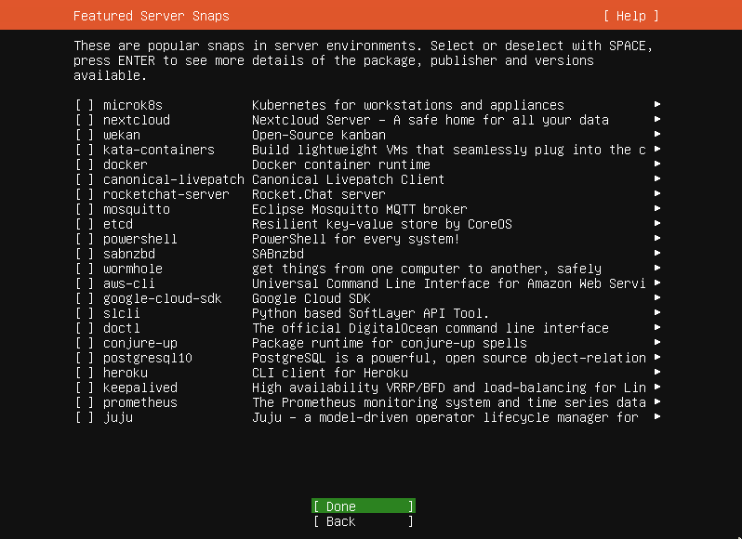Expand wormhole row arrow
Screen dimensions: 742x539
(657, 268)
